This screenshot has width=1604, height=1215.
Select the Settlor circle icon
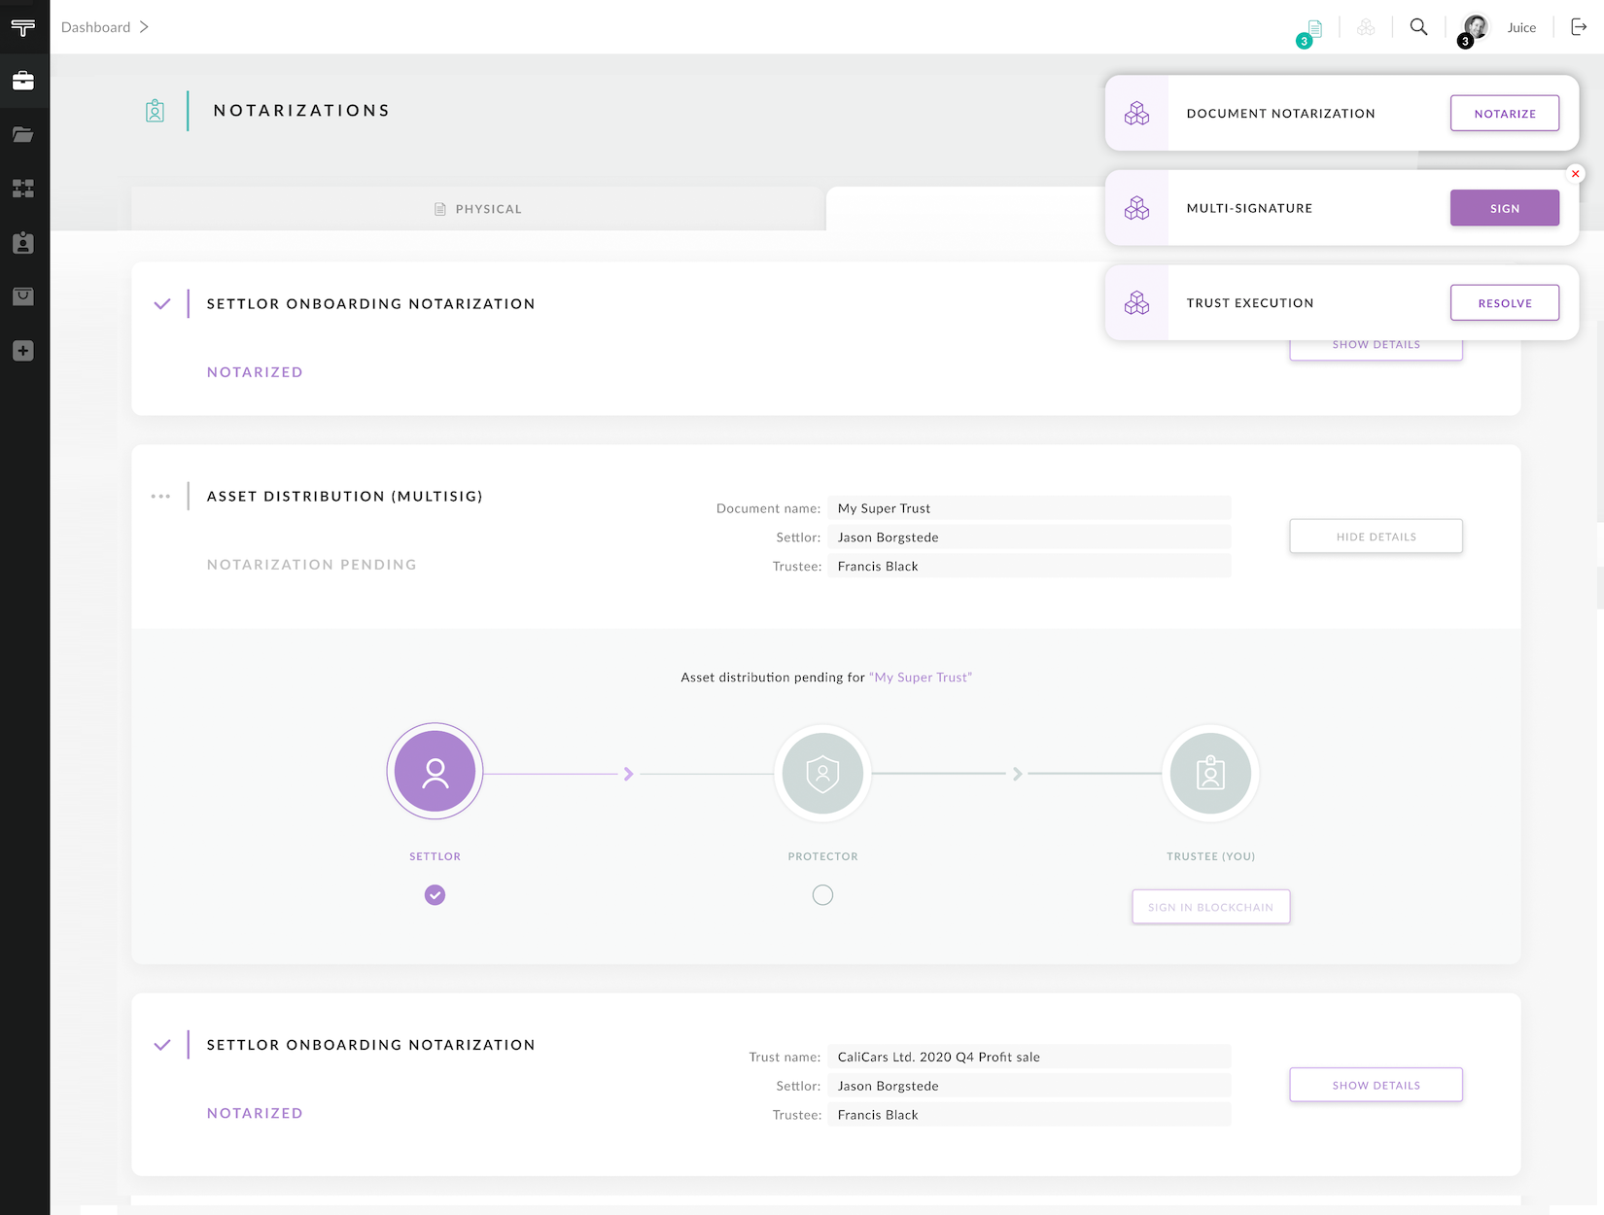(x=435, y=772)
